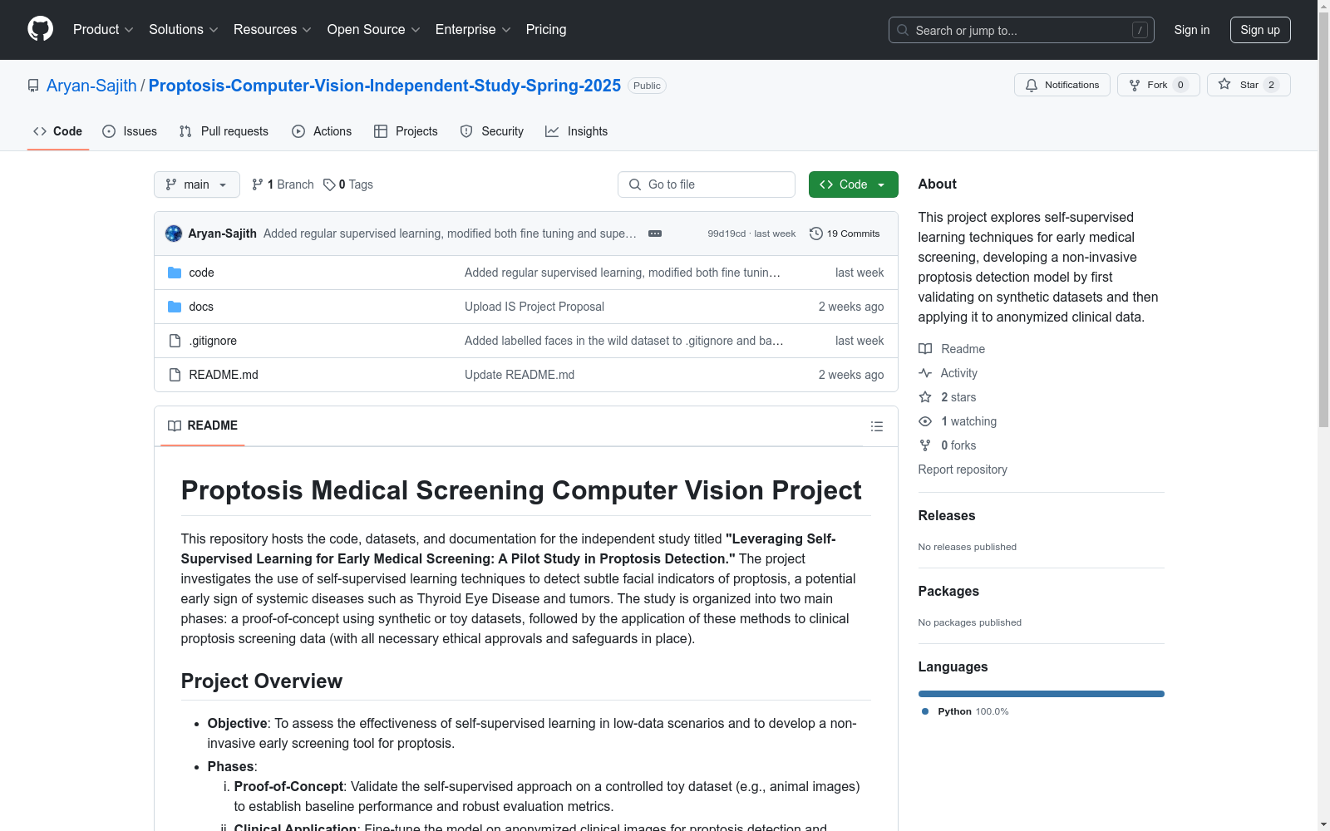Switch to the Insights tab
Image resolution: width=1330 pixels, height=831 pixels.
(576, 131)
